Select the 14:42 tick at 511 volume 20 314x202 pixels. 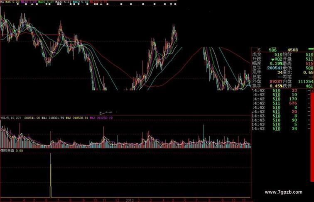[x=275, y=112]
